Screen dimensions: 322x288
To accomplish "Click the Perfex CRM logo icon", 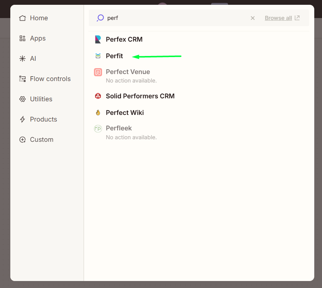I will point(98,39).
